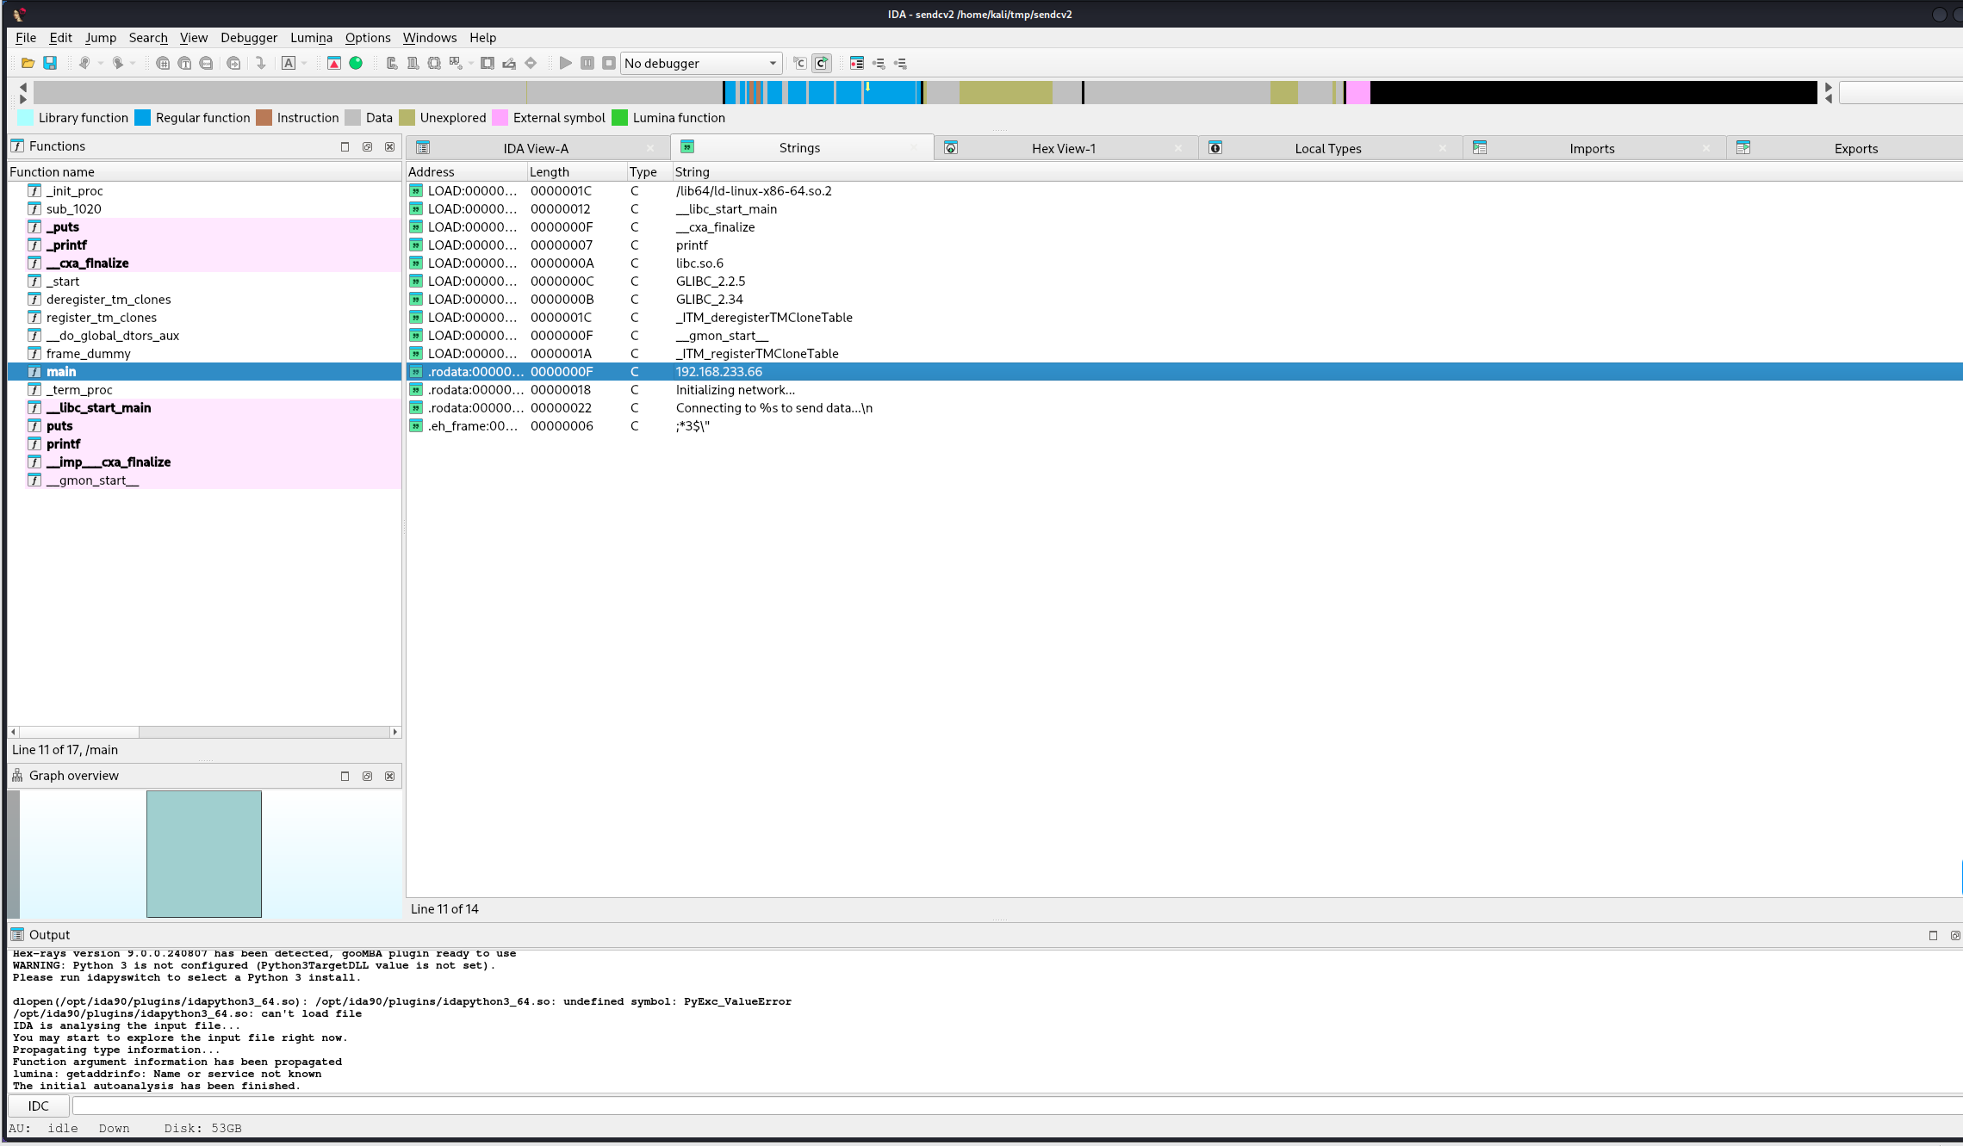This screenshot has height=1146, width=1963.
Task: Click the pink External symbol region in navigator
Action: pos(1357,92)
